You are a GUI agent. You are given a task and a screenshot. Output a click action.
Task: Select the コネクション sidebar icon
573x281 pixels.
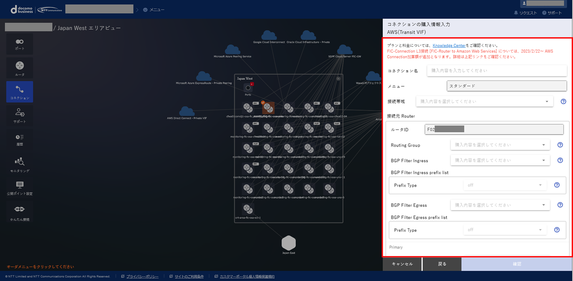tap(18, 92)
